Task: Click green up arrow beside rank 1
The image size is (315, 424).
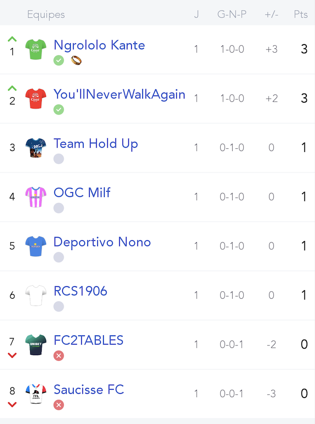Action: click(x=12, y=39)
